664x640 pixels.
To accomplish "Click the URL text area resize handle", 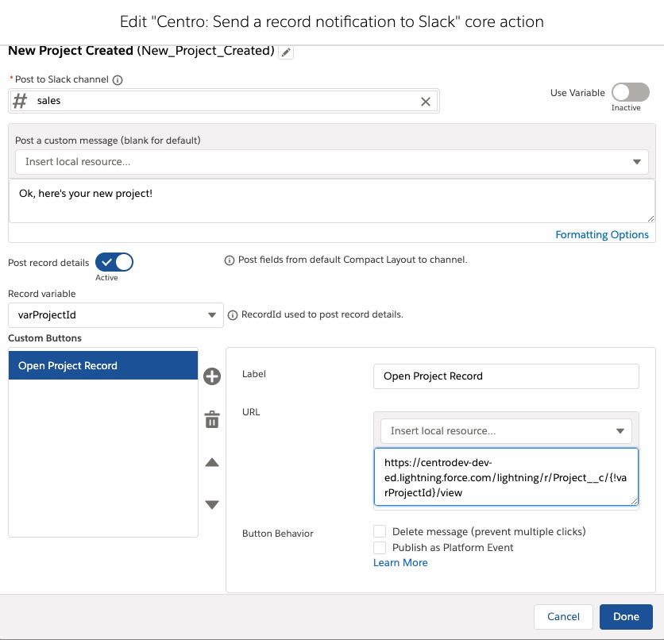I will click(634, 501).
